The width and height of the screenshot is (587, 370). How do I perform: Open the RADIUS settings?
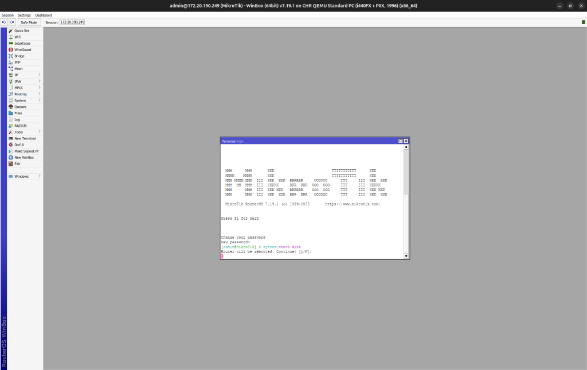(25, 126)
